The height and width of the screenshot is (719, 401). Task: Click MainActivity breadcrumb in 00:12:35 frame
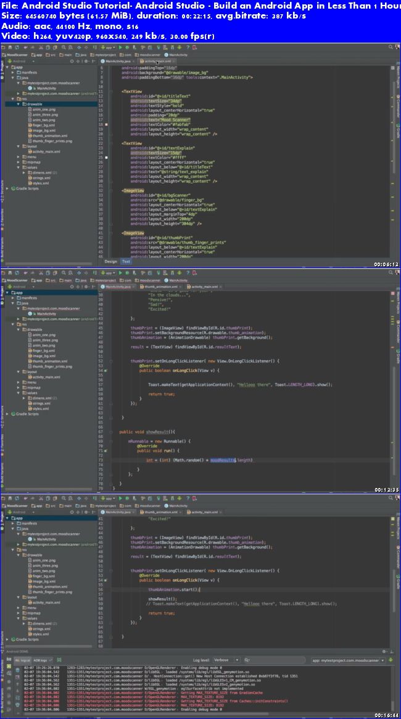coord(176,280)
